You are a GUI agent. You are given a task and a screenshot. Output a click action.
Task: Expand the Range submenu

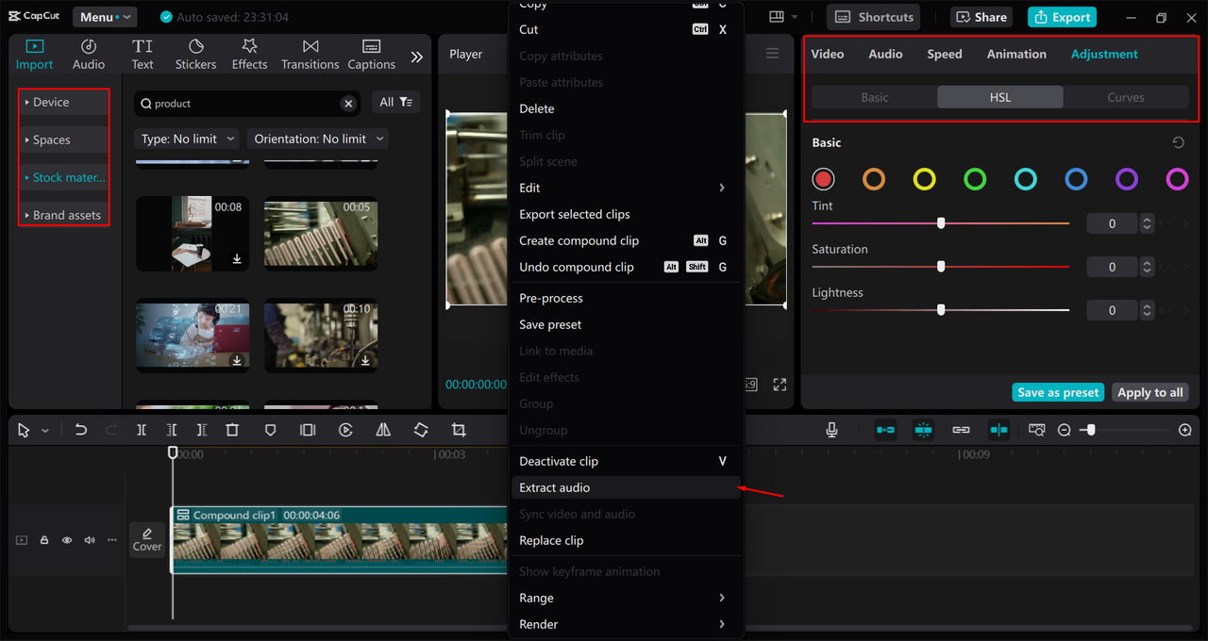(x=627, y=598)
